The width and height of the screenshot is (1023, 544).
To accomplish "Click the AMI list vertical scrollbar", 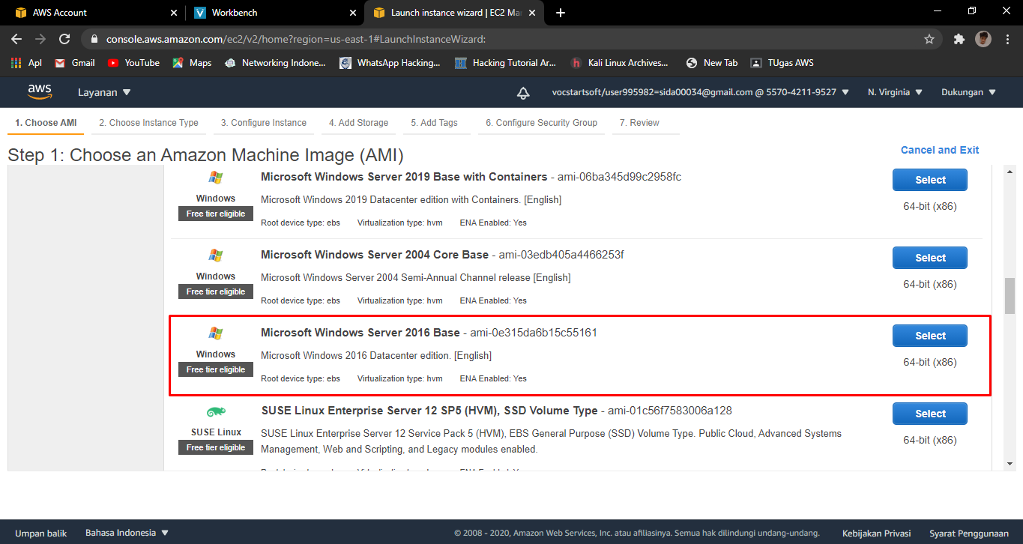I will pyautogui.click(x=1010, y=296).
